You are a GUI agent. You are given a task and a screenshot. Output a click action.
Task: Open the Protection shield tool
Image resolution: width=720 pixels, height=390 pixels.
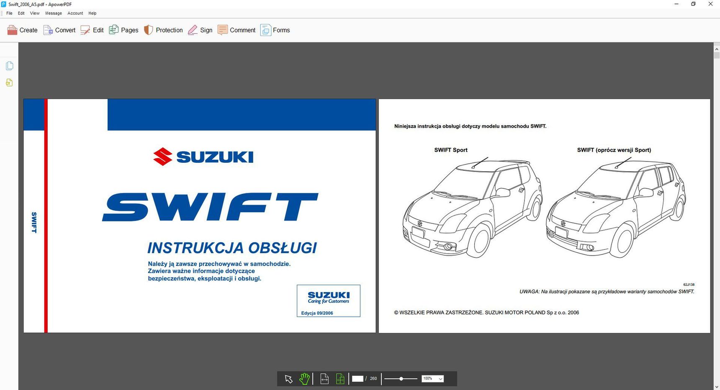click(163, 30)
